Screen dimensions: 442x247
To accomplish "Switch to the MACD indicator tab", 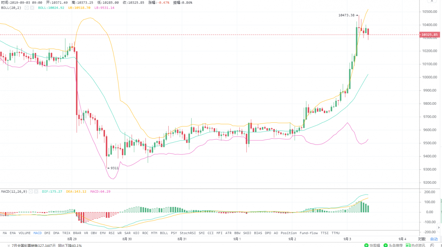I will [x=38, y=233].
